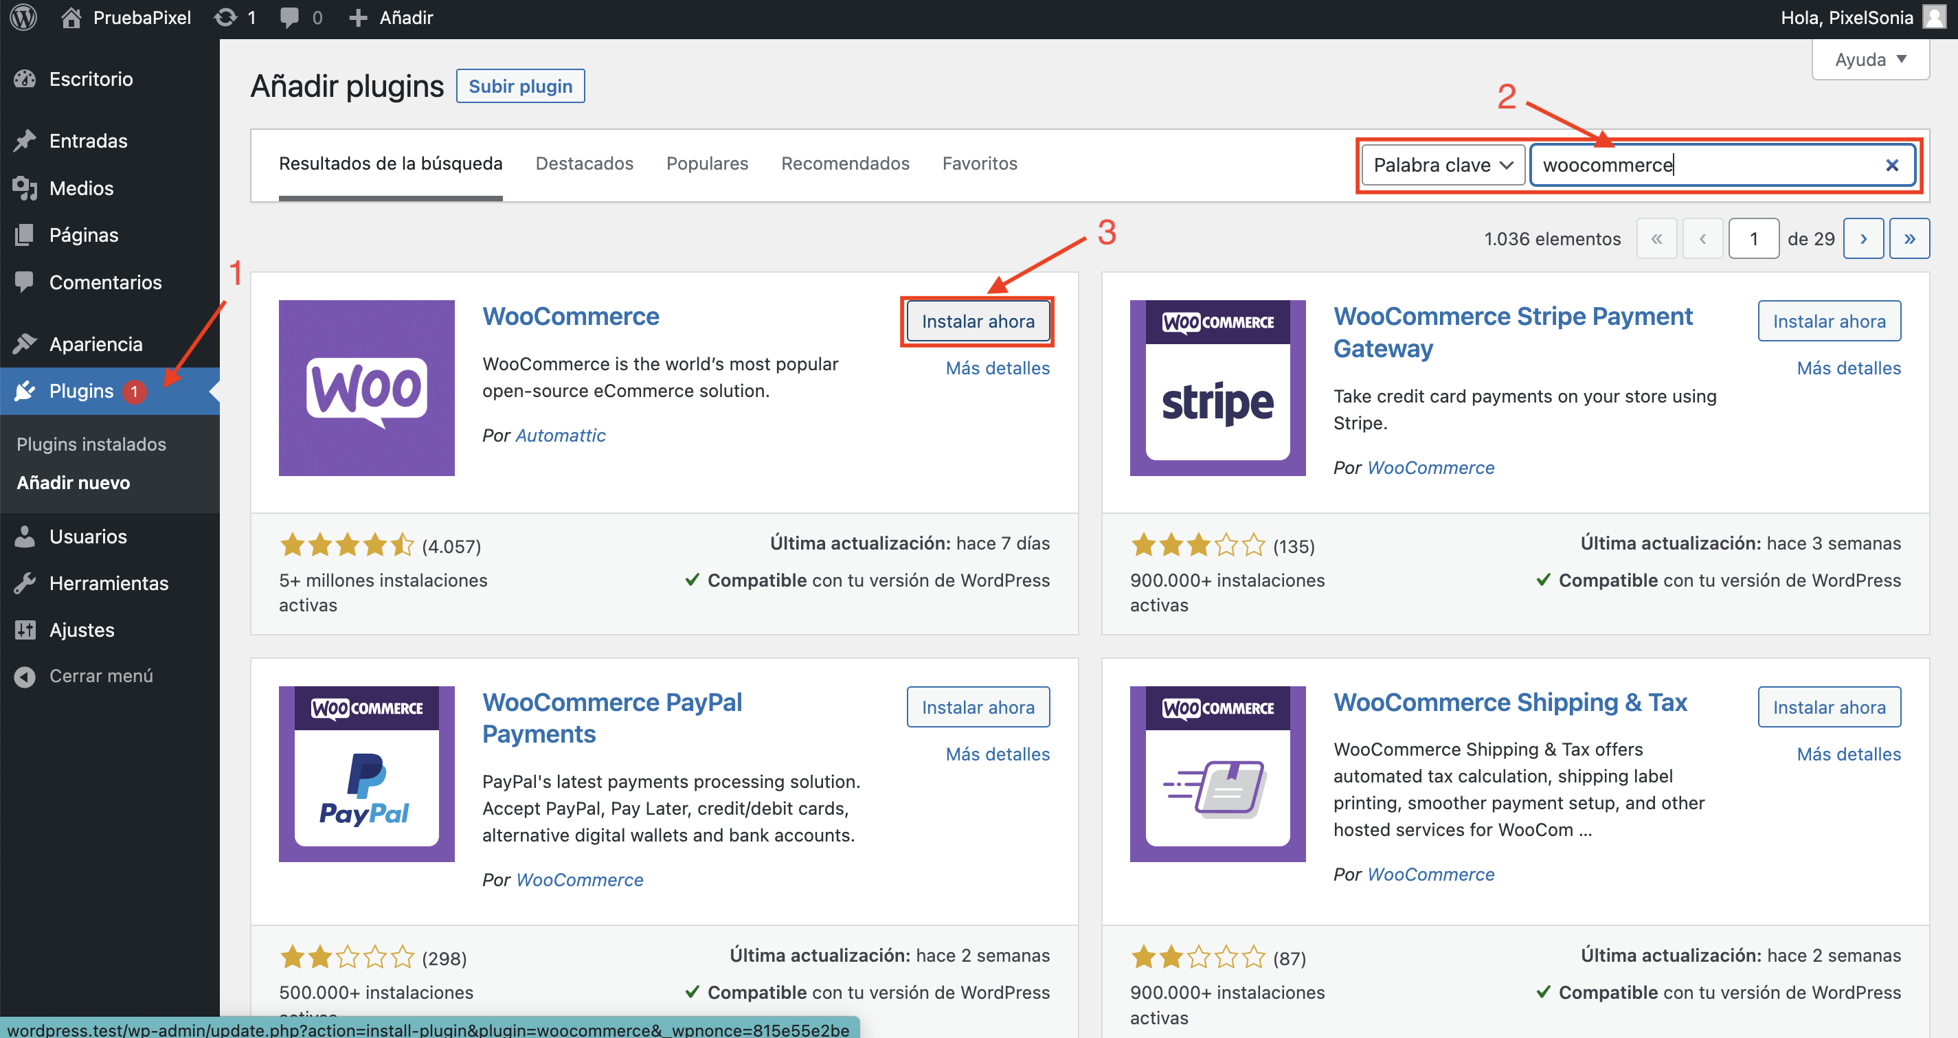
Task: Install WooCommerce Stripe Payment Gateway now
Action: pos(1830,321)
